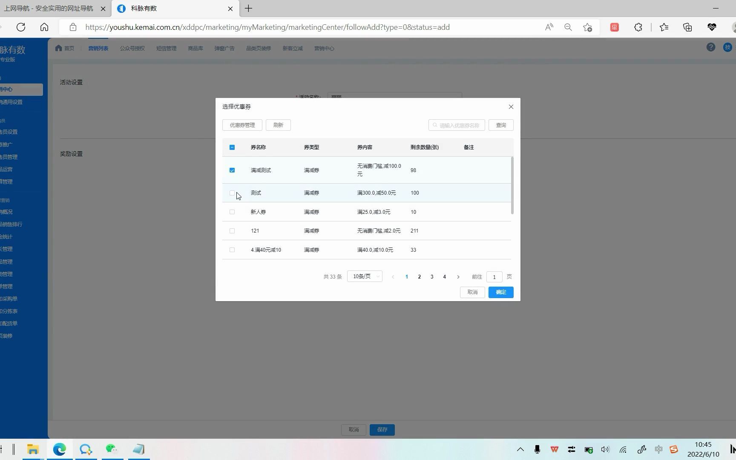Click the 刷新 button in the dialog

[x=278, y=125]
